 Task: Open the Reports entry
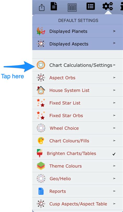pos(78,191)
